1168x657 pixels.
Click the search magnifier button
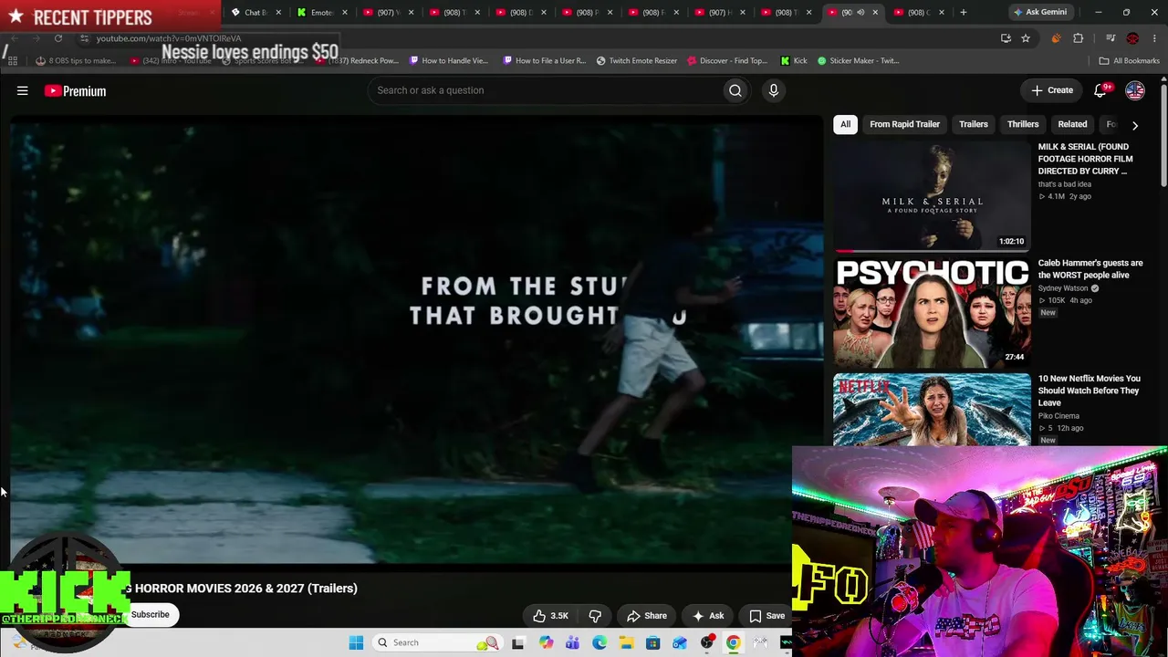coord(735,90)
